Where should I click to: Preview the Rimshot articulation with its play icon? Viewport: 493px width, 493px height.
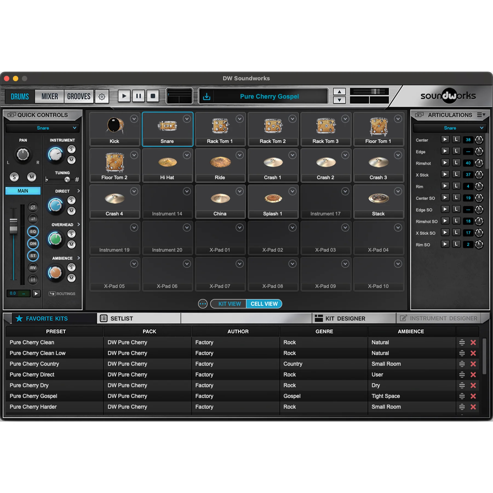coord(445,163)
